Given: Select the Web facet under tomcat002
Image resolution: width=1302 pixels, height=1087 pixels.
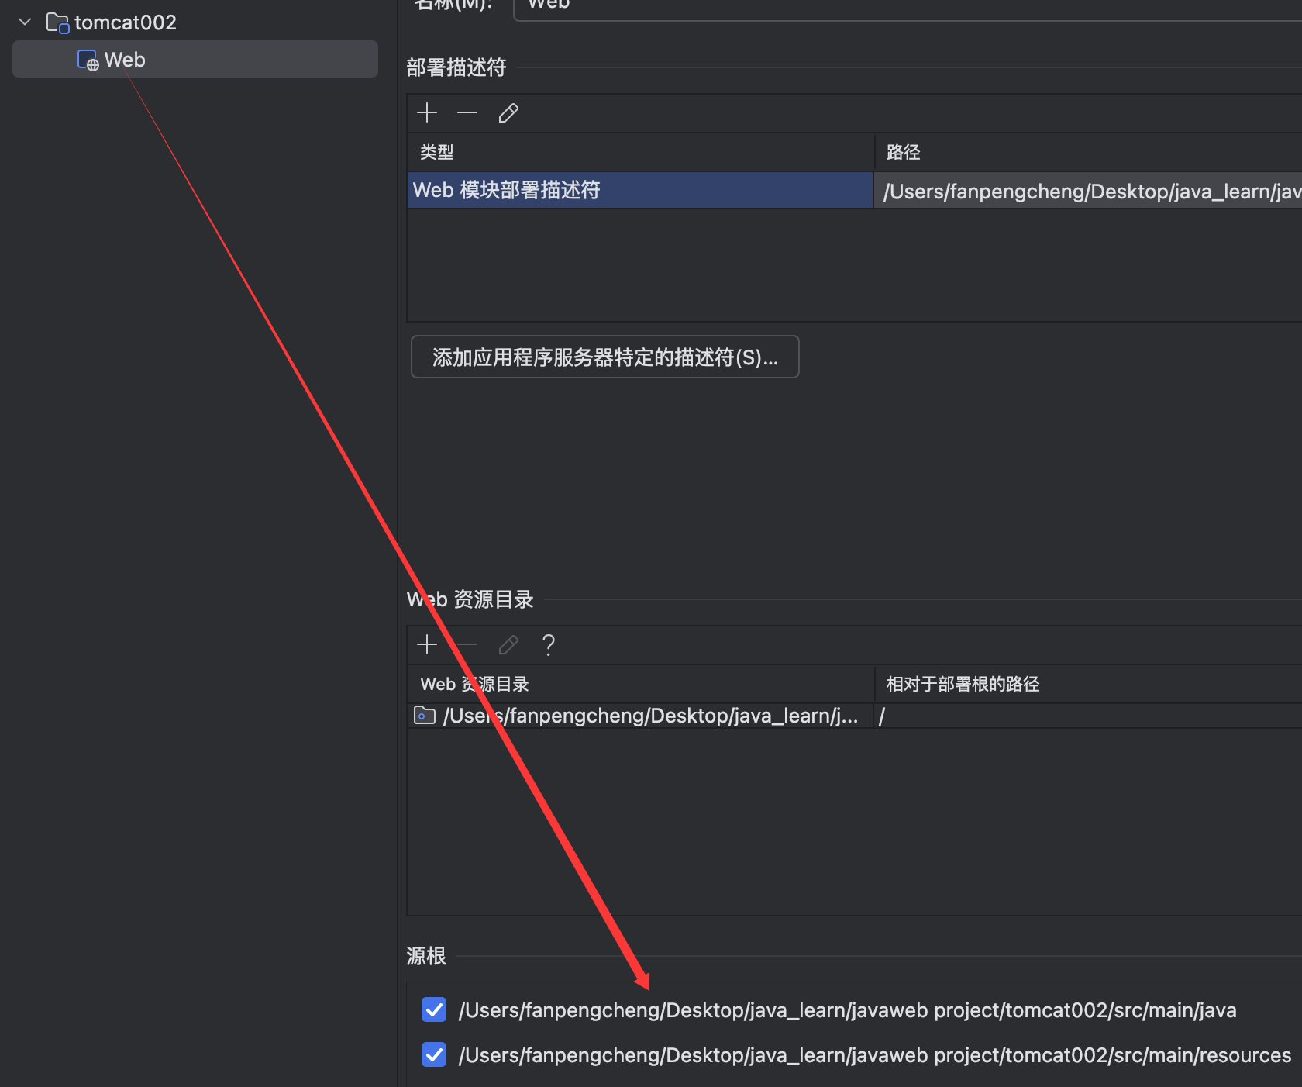Looking at the screenshot, I should pos(125,60).
